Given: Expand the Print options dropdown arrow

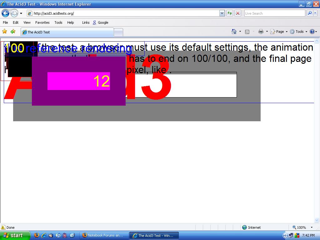Looking at the screenshot, I should pyautogui.click(x=267, y=32).
